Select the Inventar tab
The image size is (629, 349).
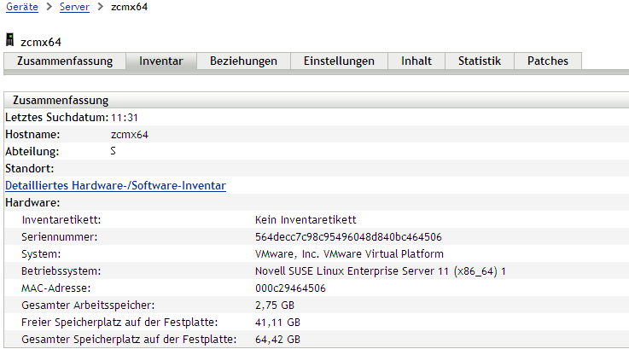(x=161, y=61)
